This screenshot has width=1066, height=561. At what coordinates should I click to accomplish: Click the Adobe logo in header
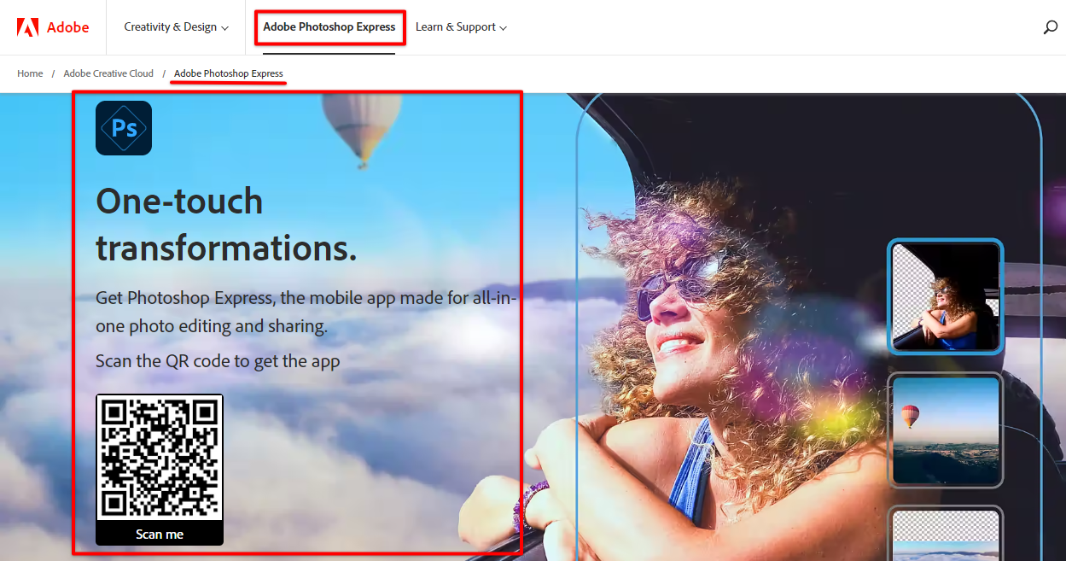[x=53, y=27]
